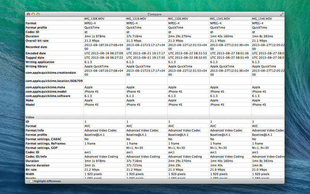Select the cell UTC 2013-08-27 08:01:49
The image size is (310, 194).
[229, 57]
